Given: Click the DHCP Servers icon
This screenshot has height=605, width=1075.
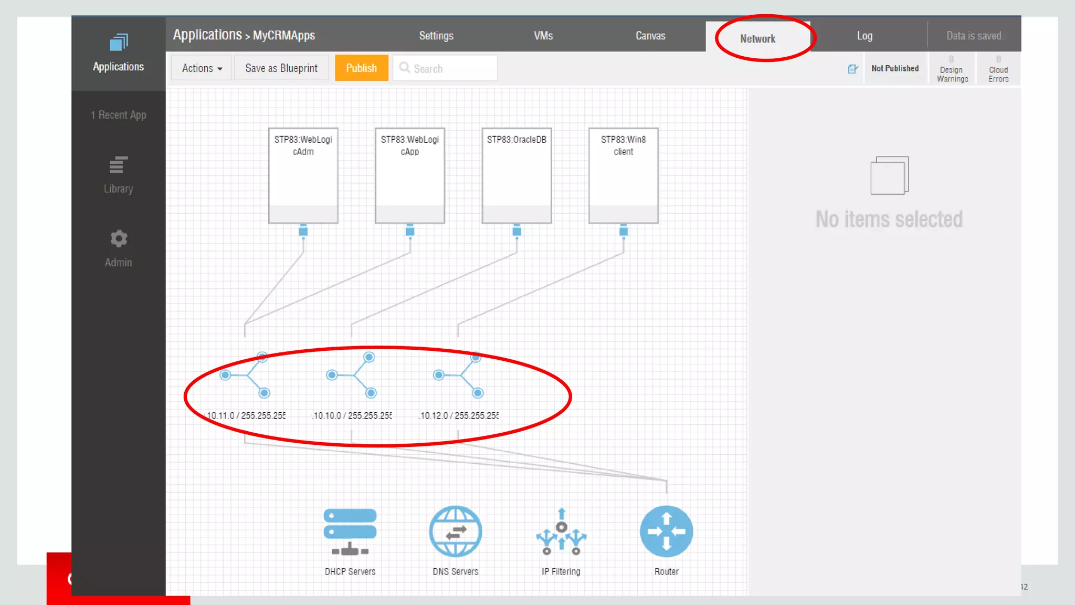Looking at the screenshot, I should tap(350, 532).
